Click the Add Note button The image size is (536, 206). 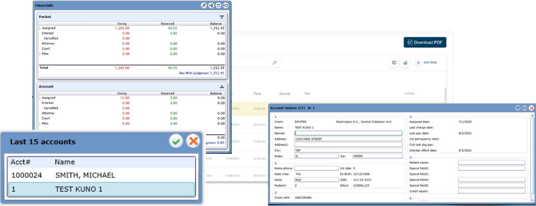click(426, 63)
